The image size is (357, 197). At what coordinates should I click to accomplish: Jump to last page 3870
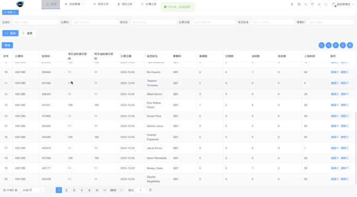click(x=113, y=190)
